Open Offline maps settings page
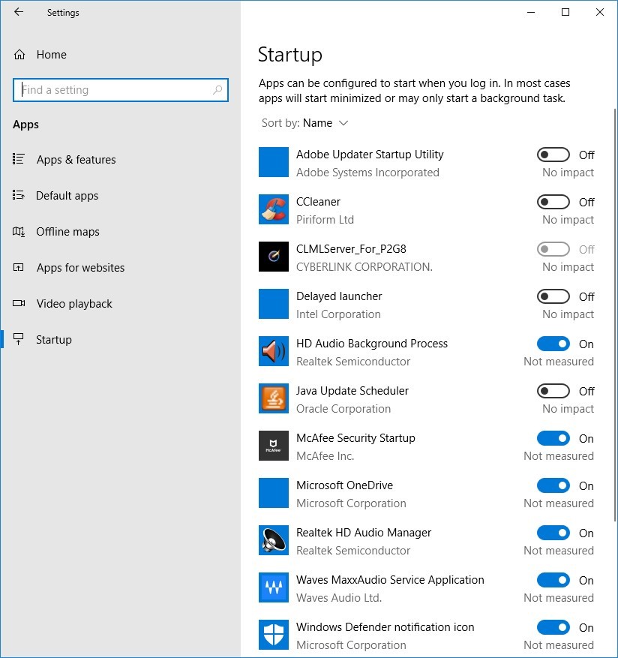The width and height of the screenshot is (618, 658). pos(120,232)
